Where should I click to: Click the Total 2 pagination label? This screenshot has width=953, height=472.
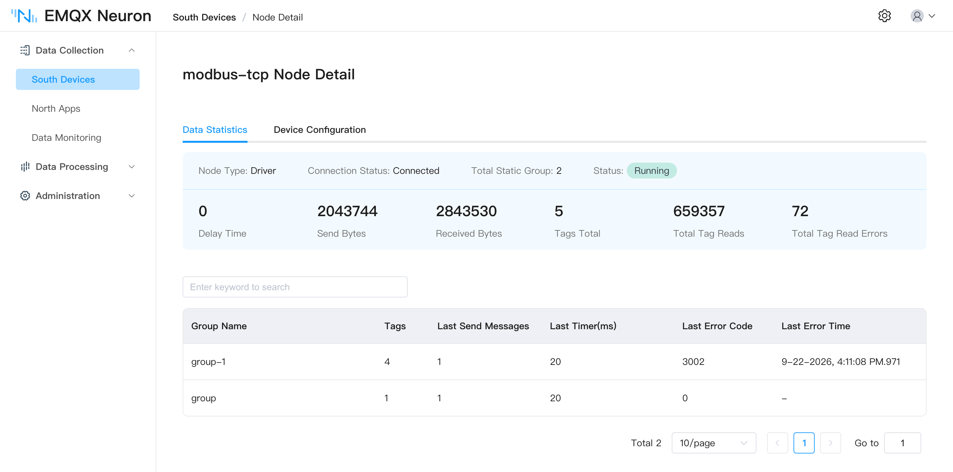pos(646,443)
